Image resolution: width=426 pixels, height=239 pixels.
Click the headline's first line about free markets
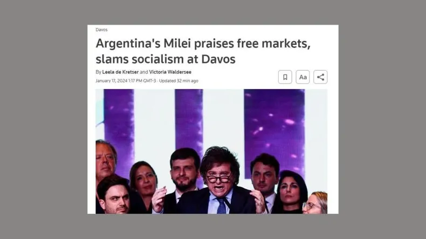(x=203, y=44)
